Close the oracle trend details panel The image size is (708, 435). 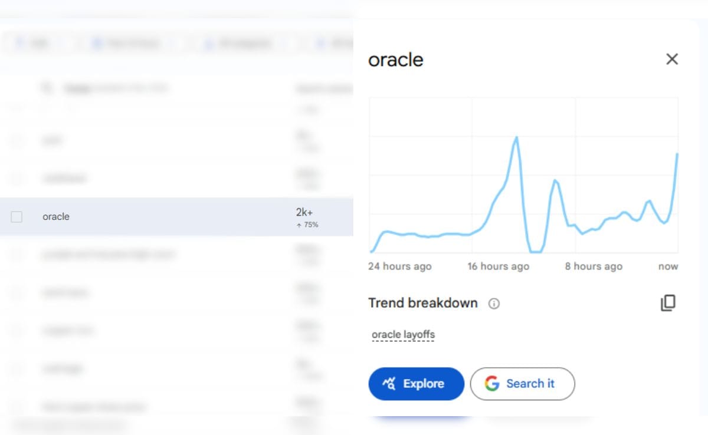[x=672, y=59]
